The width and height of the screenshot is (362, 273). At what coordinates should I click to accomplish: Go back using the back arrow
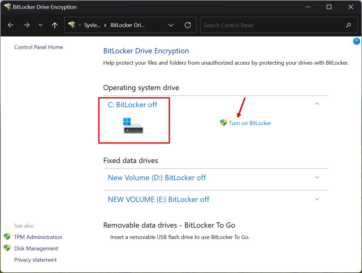point(11,25)
